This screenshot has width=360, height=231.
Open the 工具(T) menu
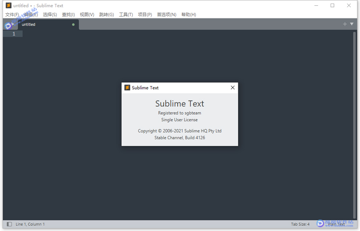[126, 14]
